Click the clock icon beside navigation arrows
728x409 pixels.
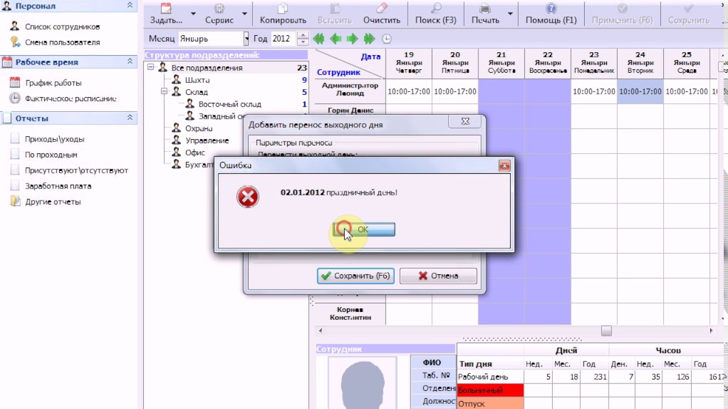point(387,39)
